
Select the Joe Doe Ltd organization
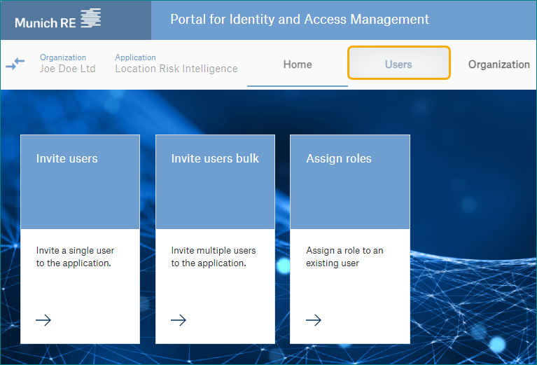pos(67,68)
